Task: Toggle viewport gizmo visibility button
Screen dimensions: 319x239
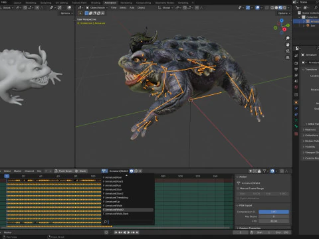Action: click(248, 7)
